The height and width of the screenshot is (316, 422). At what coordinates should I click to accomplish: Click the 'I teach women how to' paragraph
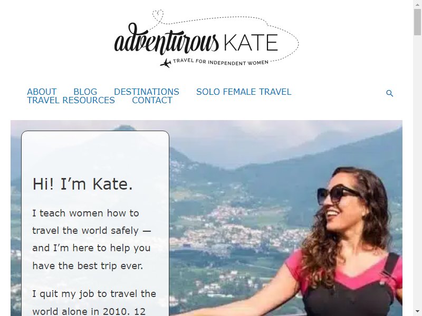coord(91,239)
